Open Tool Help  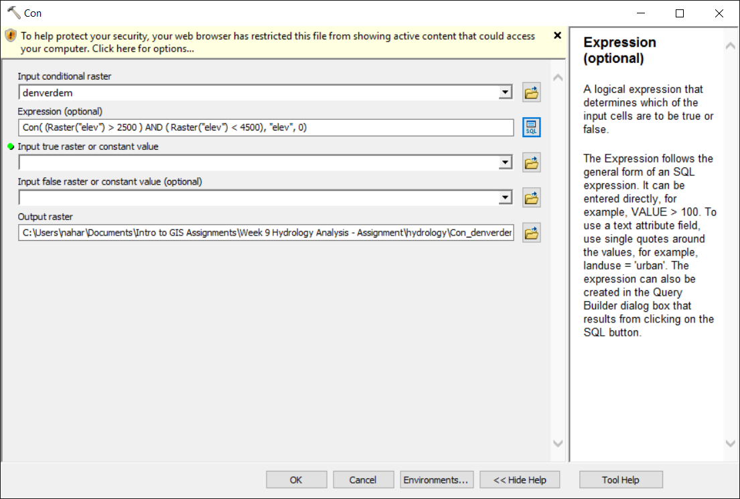[x=620, y=480]
